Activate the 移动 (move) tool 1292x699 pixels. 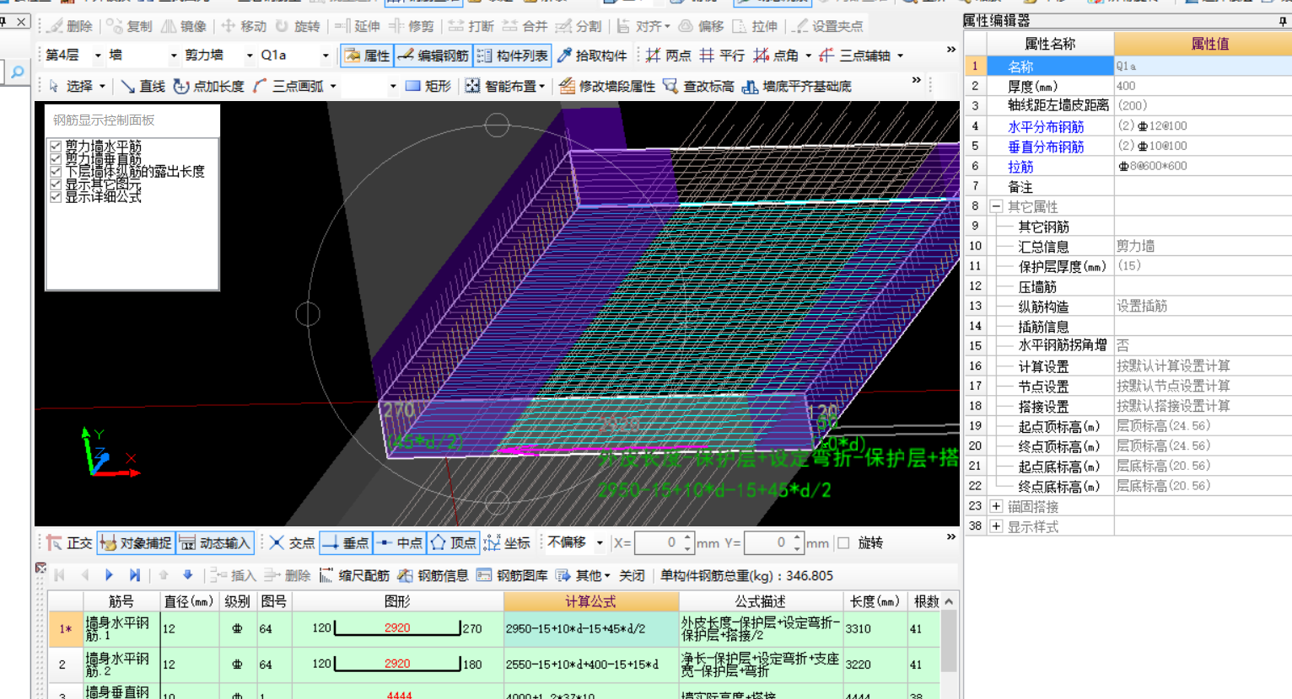click(244, 26)
